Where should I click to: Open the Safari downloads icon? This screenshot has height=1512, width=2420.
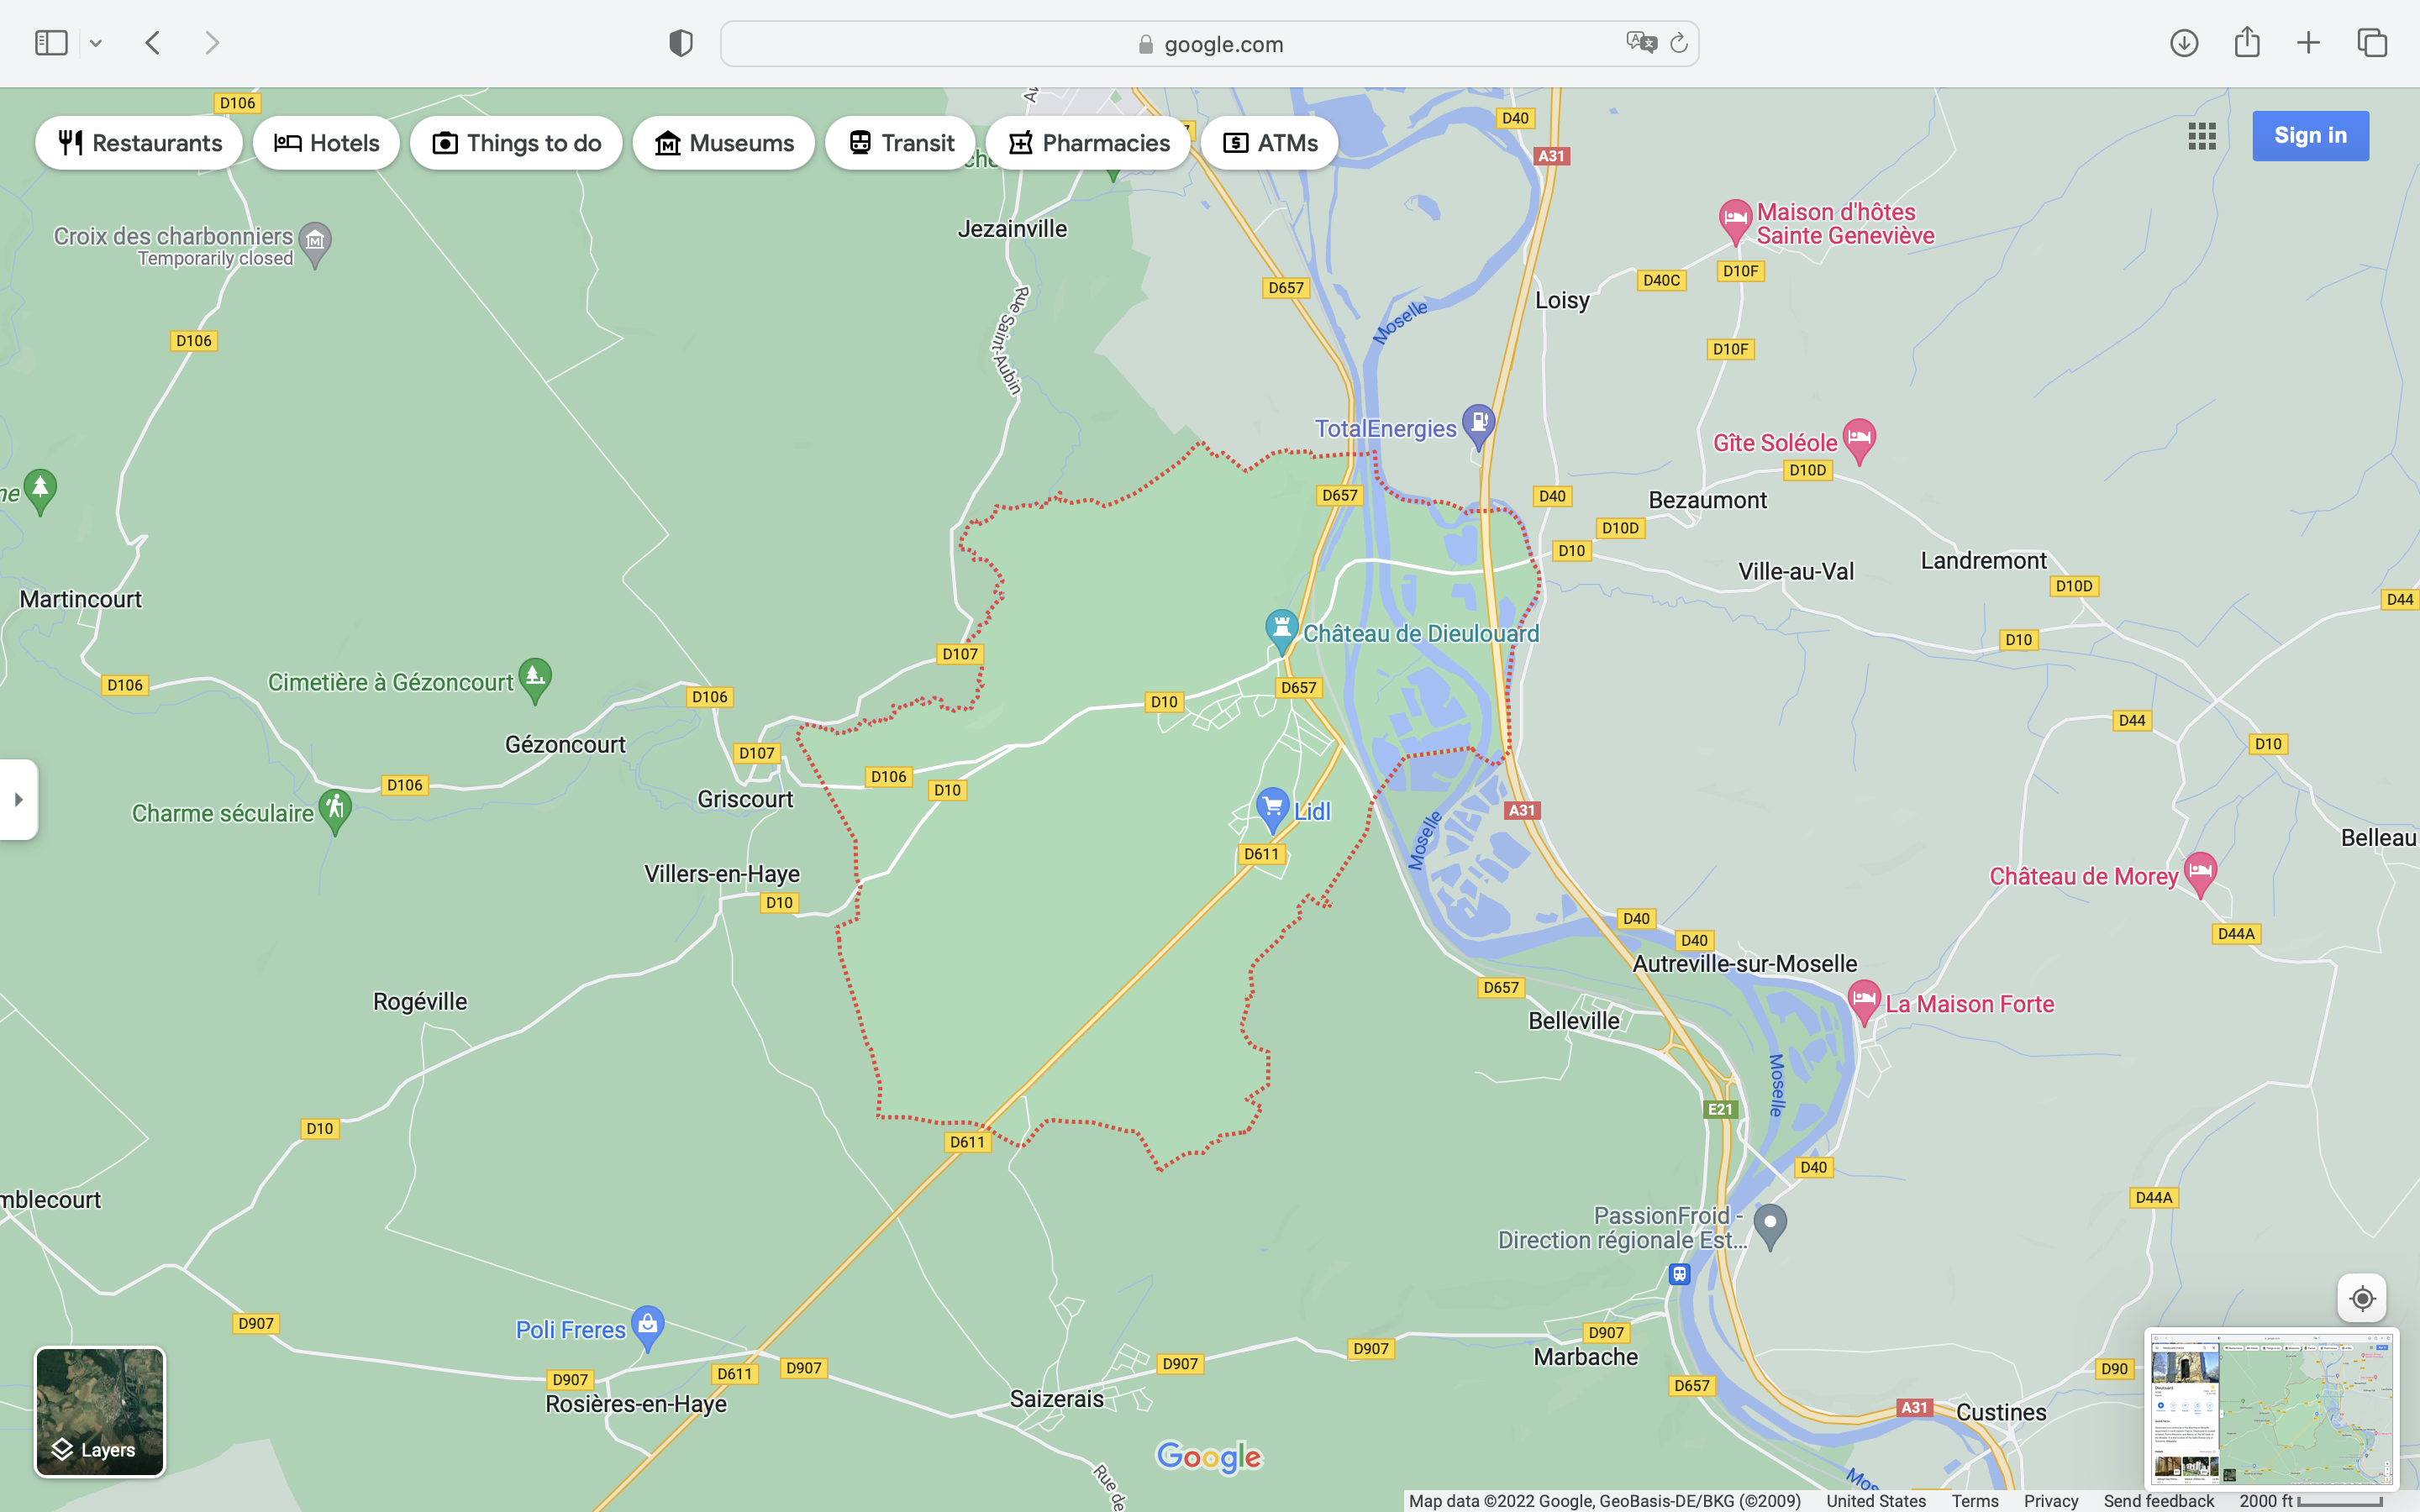coord(2184,43)
